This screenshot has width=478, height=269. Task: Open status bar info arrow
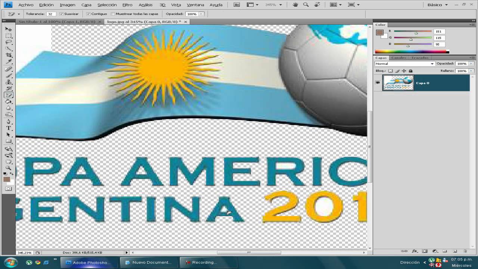pos(127,253)
